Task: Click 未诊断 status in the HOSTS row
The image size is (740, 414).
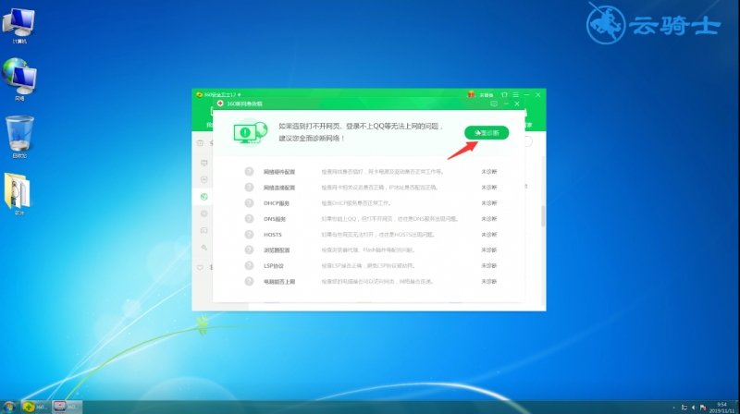Action: point(489,235)
